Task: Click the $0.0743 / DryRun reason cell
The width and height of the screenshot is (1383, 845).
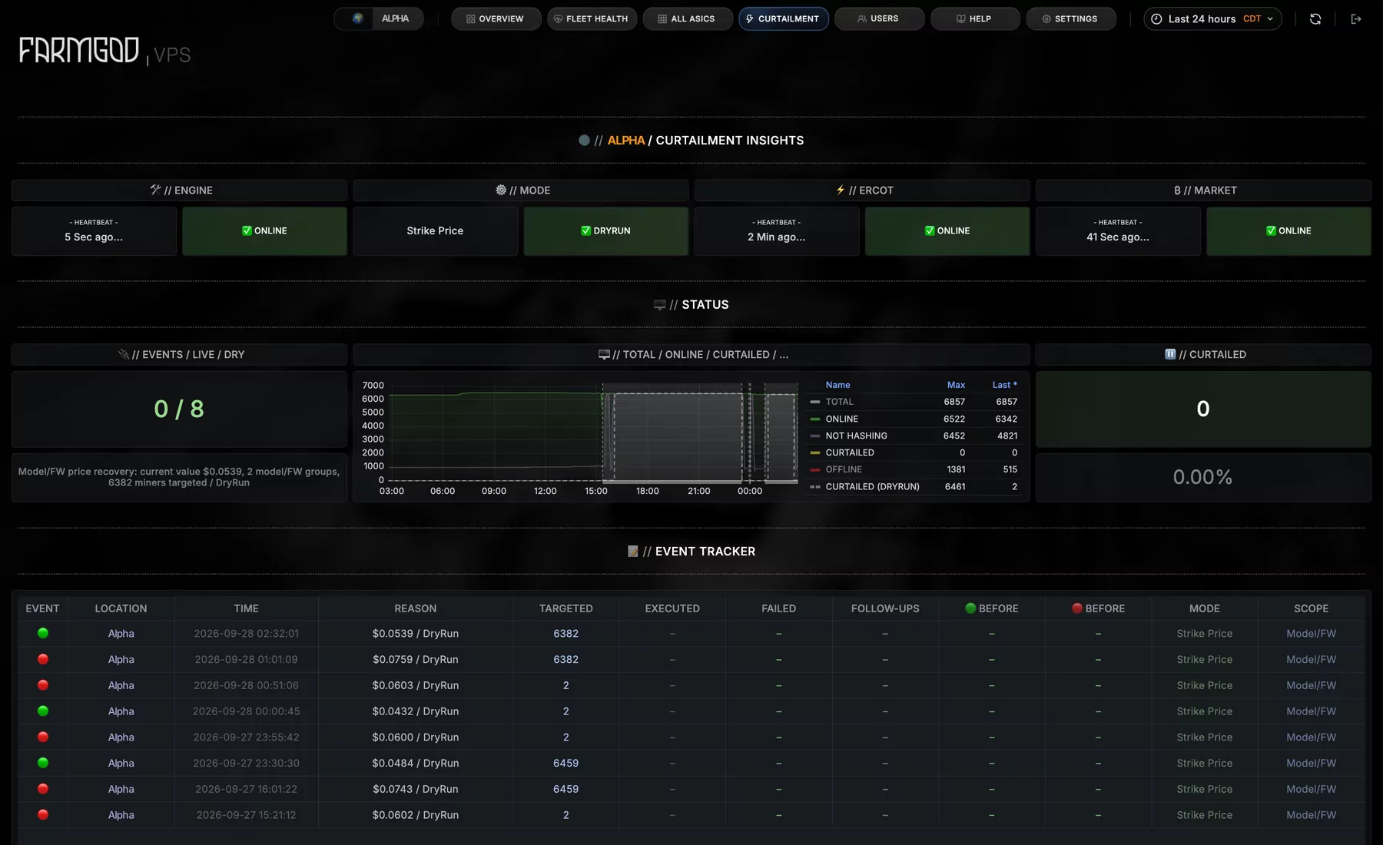Action: [x=415, y=789]
